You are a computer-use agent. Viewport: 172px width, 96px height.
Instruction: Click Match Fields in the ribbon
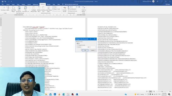[56, 9]
